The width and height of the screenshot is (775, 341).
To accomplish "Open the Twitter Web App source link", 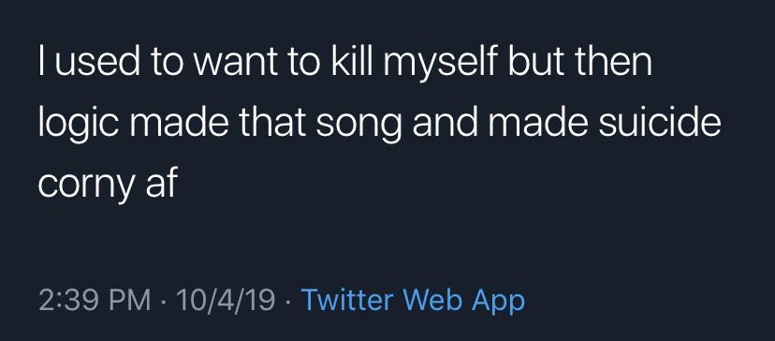I will pyautogui.click(x=413, y=300).
